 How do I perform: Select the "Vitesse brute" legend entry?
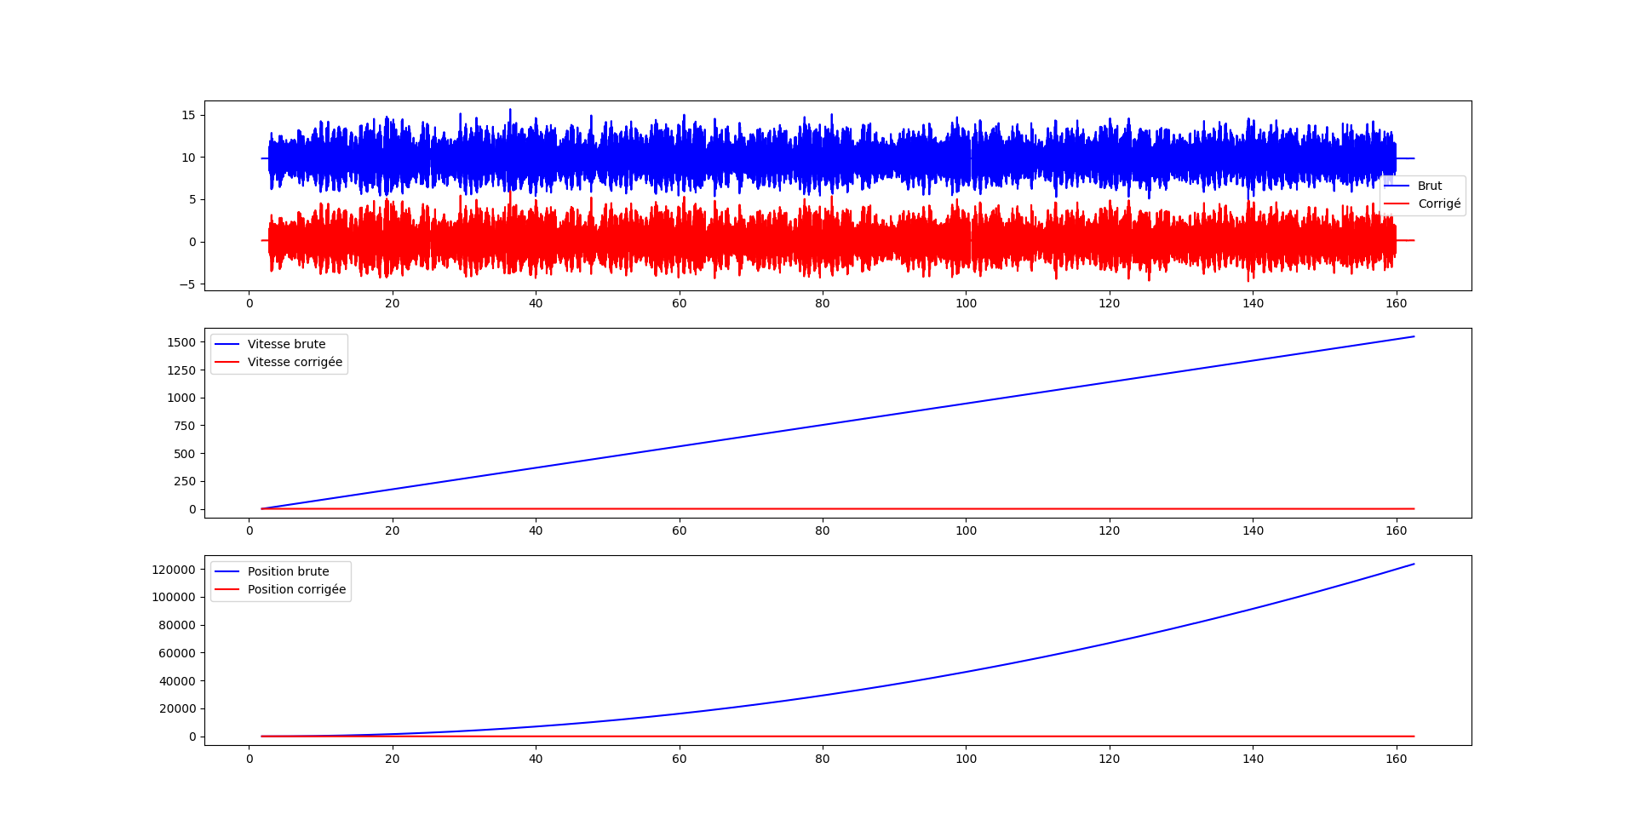[x=286, y=344]
